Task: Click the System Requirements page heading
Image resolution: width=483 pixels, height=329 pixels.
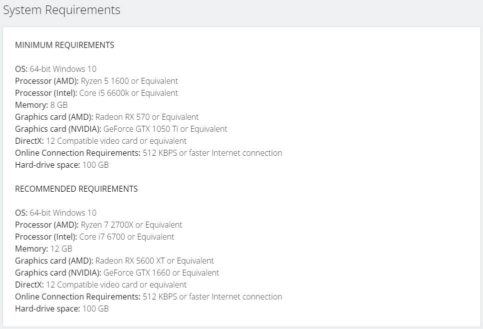Action: pyautogui.click(x=61, y=10)
